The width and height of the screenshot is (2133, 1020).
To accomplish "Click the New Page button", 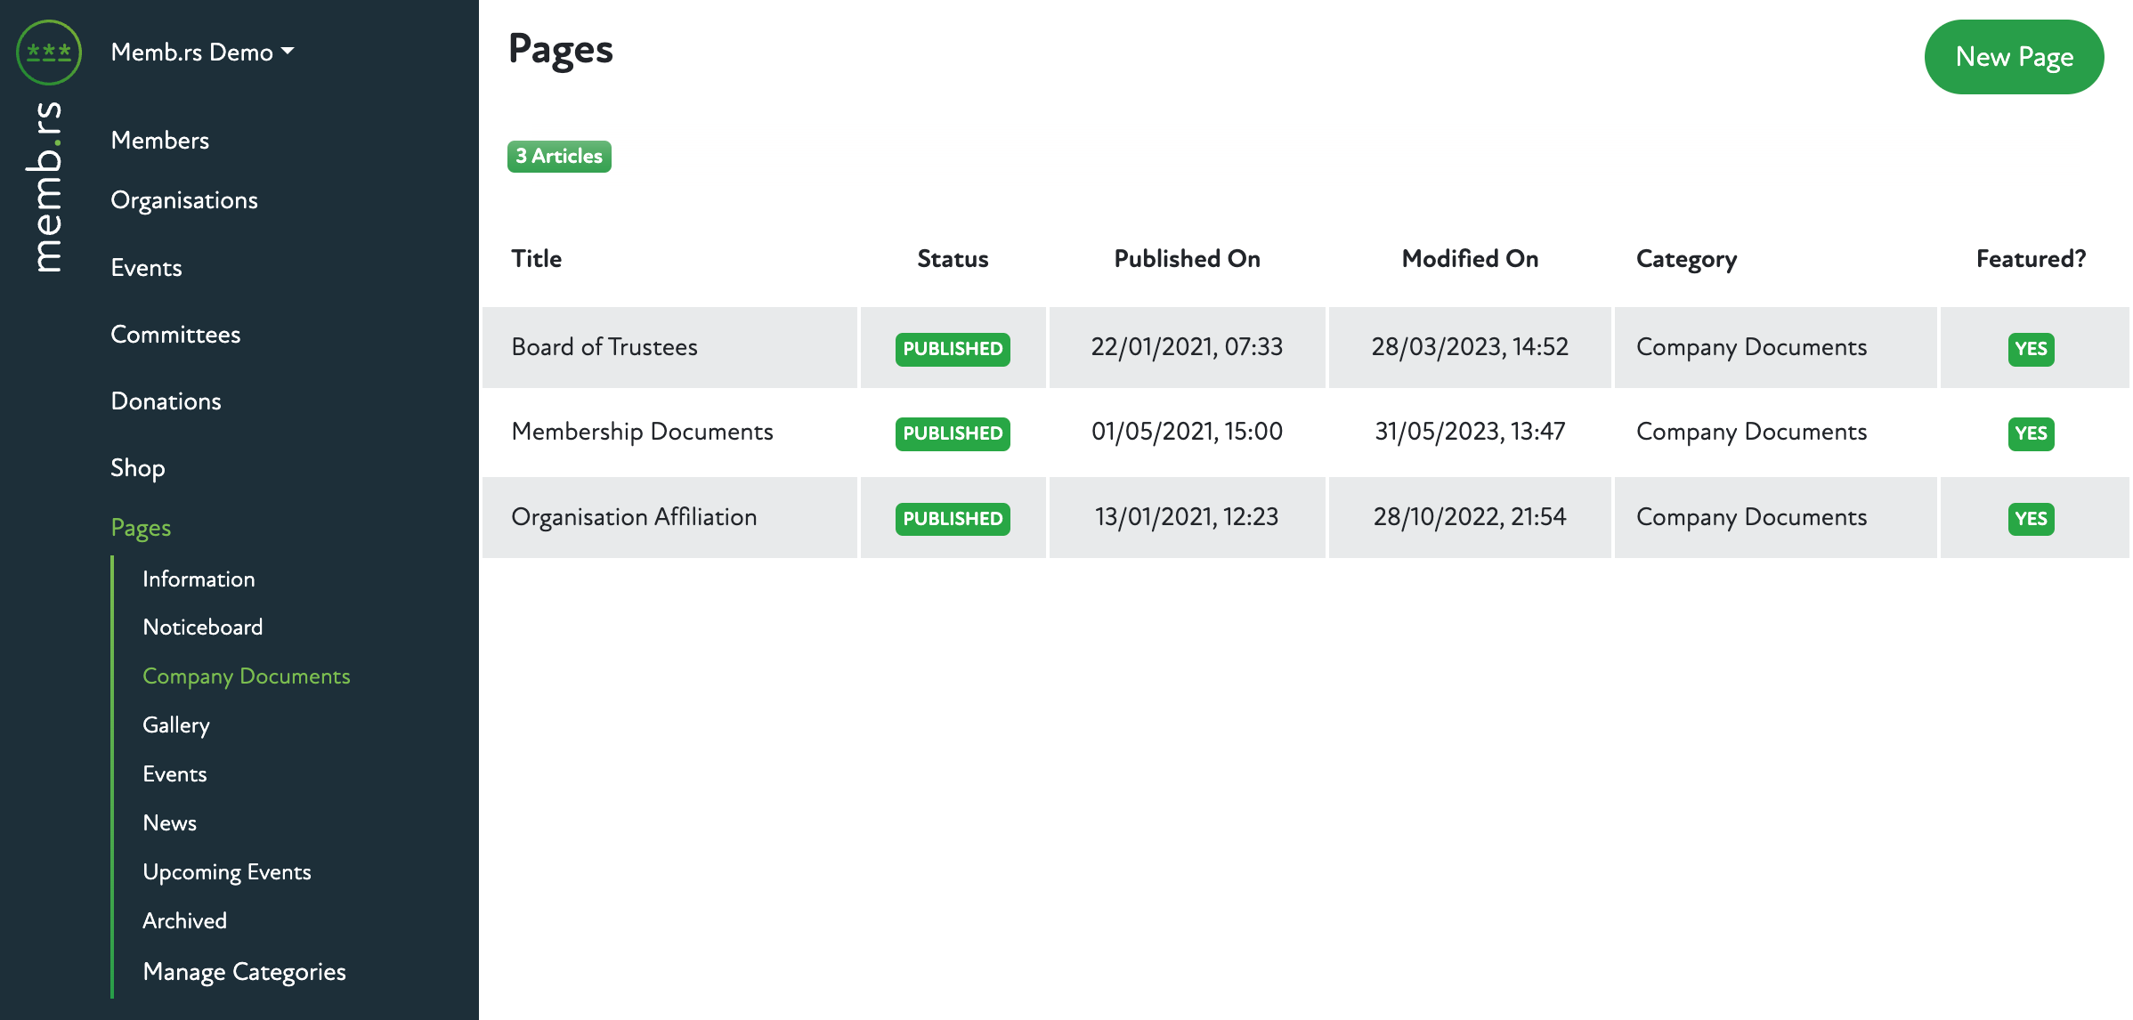I will 2014,57.
